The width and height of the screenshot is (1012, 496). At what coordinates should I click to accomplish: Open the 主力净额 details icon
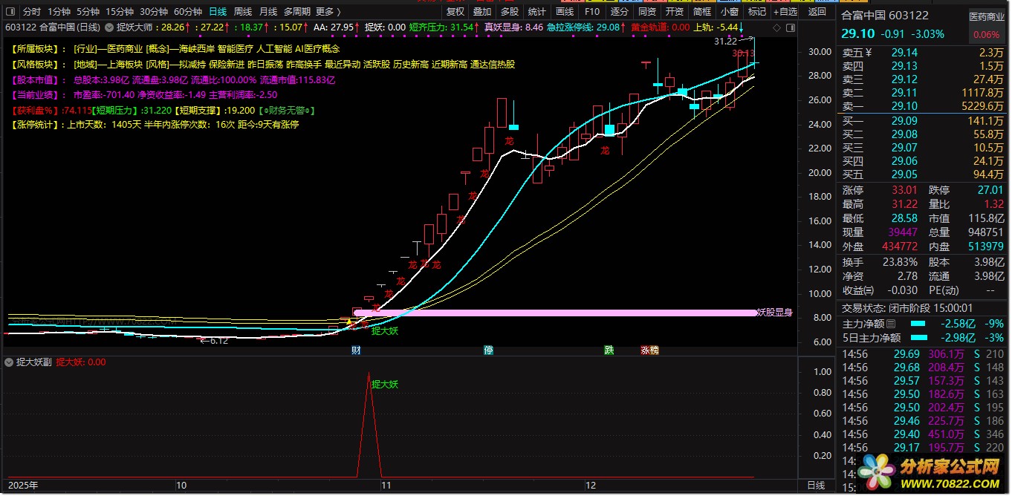[891, 324]
